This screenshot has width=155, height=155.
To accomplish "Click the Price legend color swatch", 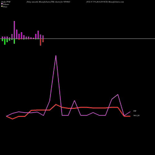I will click(2, 6).
